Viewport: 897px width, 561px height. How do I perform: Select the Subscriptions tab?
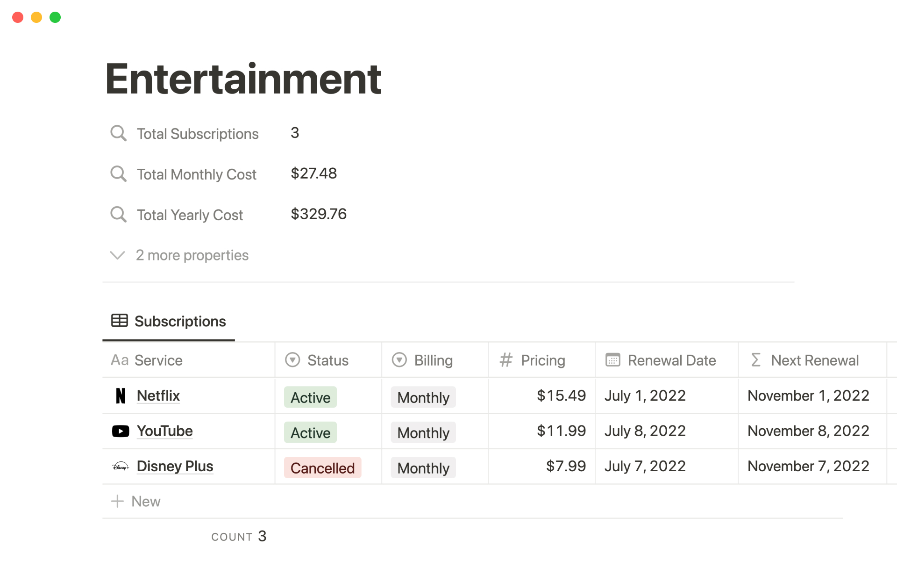click(179, 322)
